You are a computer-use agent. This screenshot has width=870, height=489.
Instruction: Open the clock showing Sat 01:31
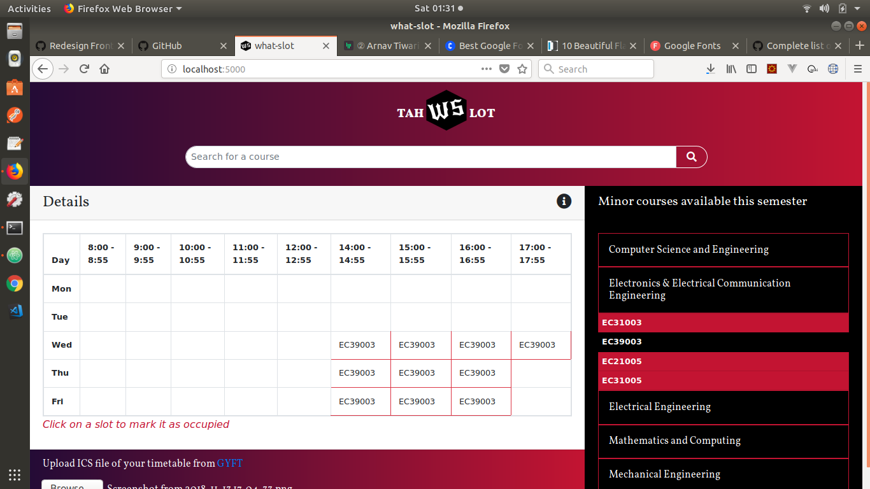[438, 9]
